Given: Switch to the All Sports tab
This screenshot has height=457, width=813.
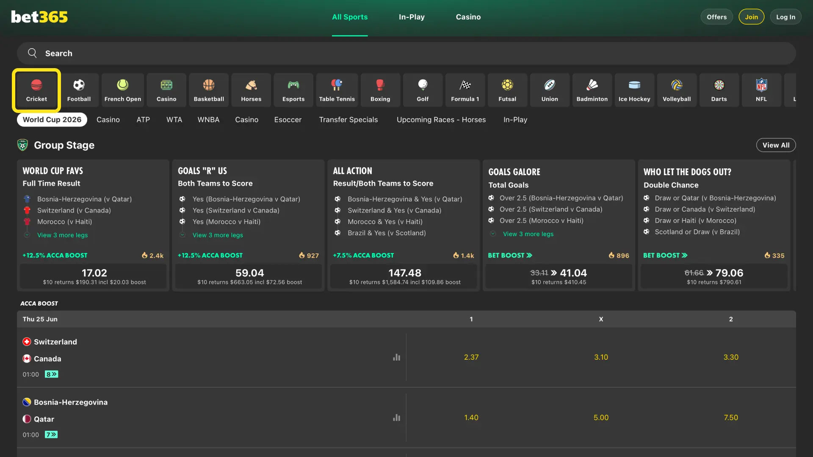Looking at the screenshot, I should [350, 17].
